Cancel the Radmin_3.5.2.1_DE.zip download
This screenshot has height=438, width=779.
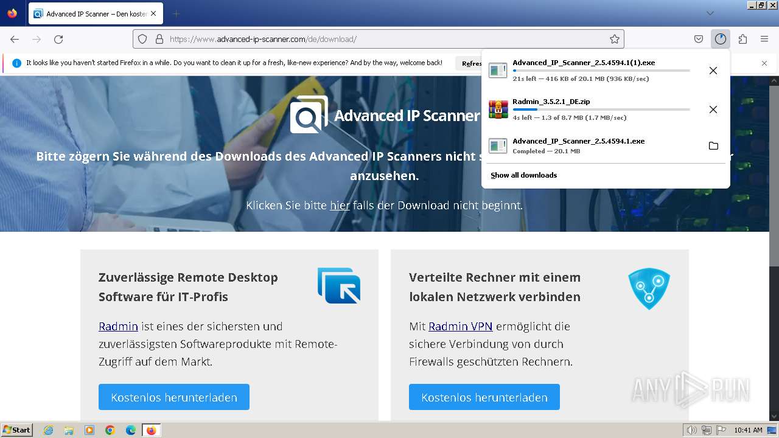(x=713, y=109)
